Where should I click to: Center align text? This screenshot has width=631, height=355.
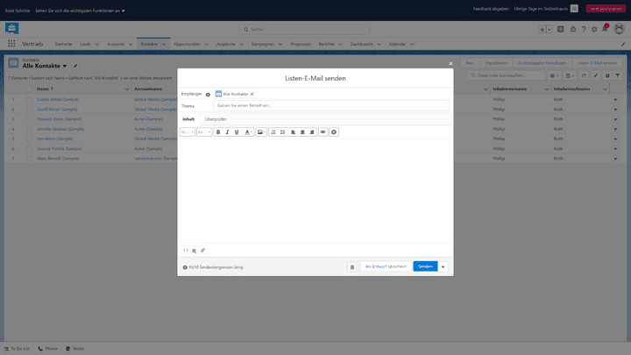(x=302, y=132)
